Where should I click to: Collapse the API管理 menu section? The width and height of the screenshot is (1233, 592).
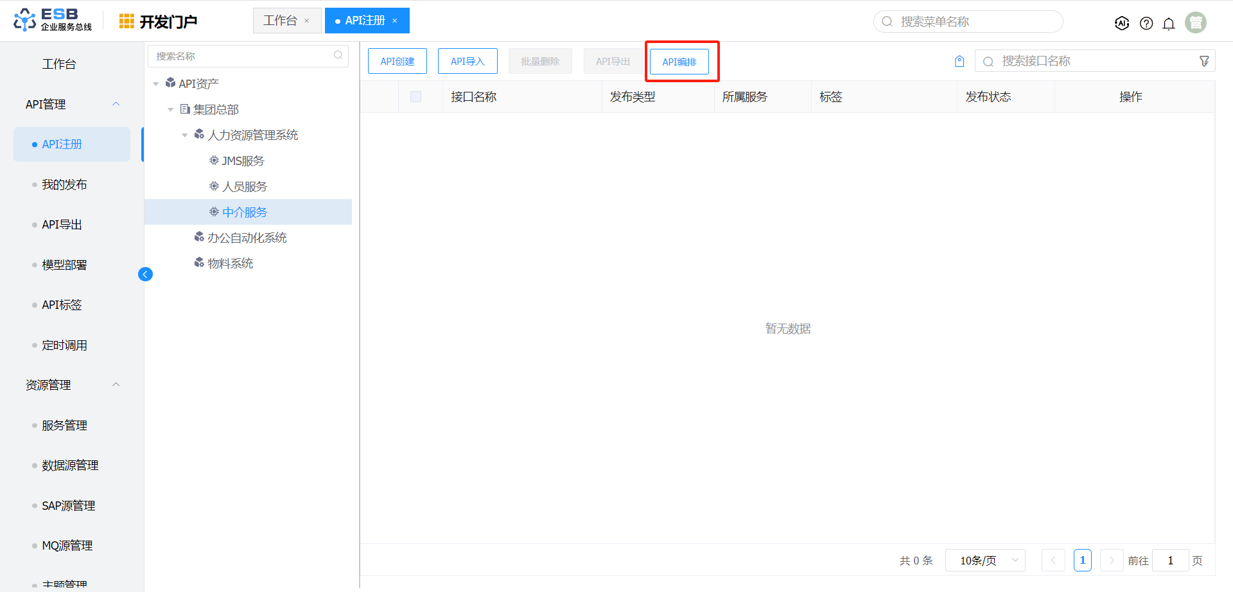[x=116, y=104]
